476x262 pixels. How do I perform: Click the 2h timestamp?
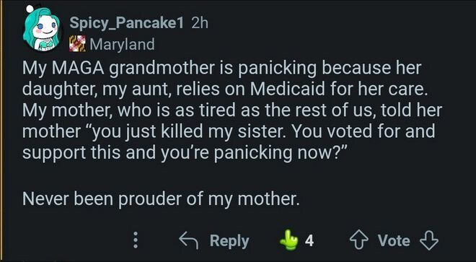(x=200, y=23)
